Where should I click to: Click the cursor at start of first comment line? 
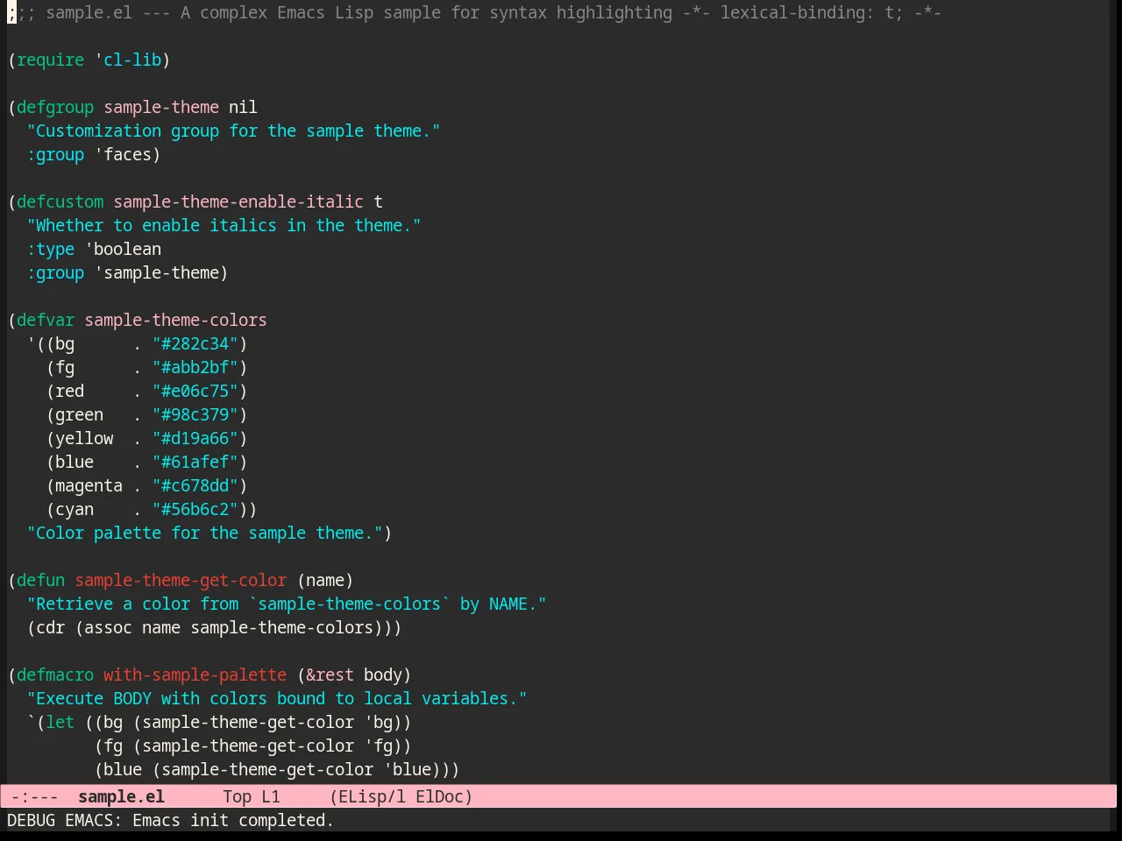pyautogui.click(x=11, y=12)
